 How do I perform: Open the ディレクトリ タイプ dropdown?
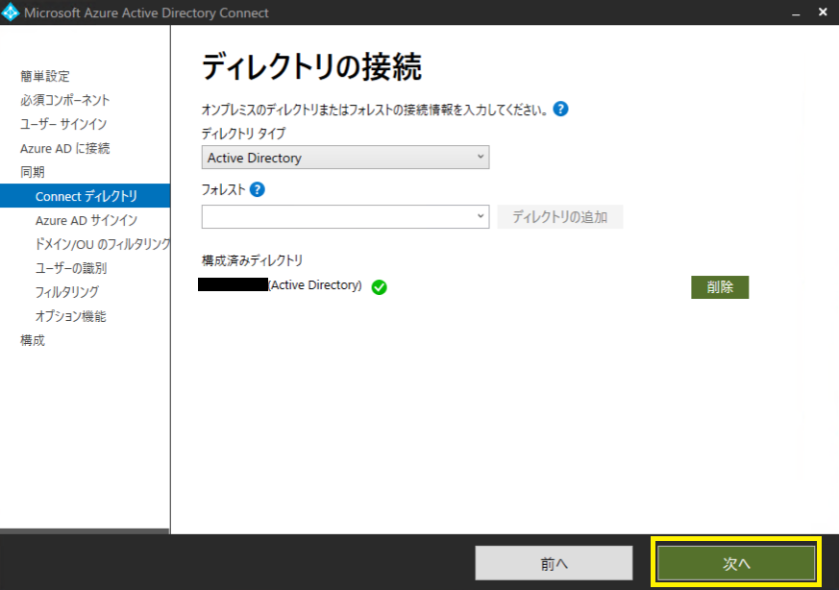pos(345,158)
